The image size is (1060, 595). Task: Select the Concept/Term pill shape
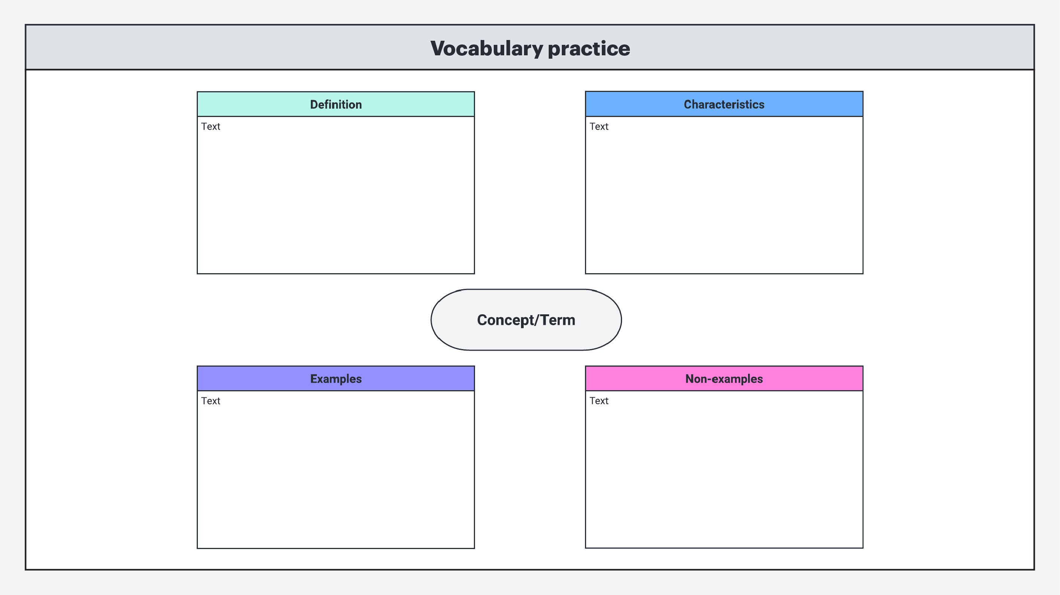click(x=526, y=320)
